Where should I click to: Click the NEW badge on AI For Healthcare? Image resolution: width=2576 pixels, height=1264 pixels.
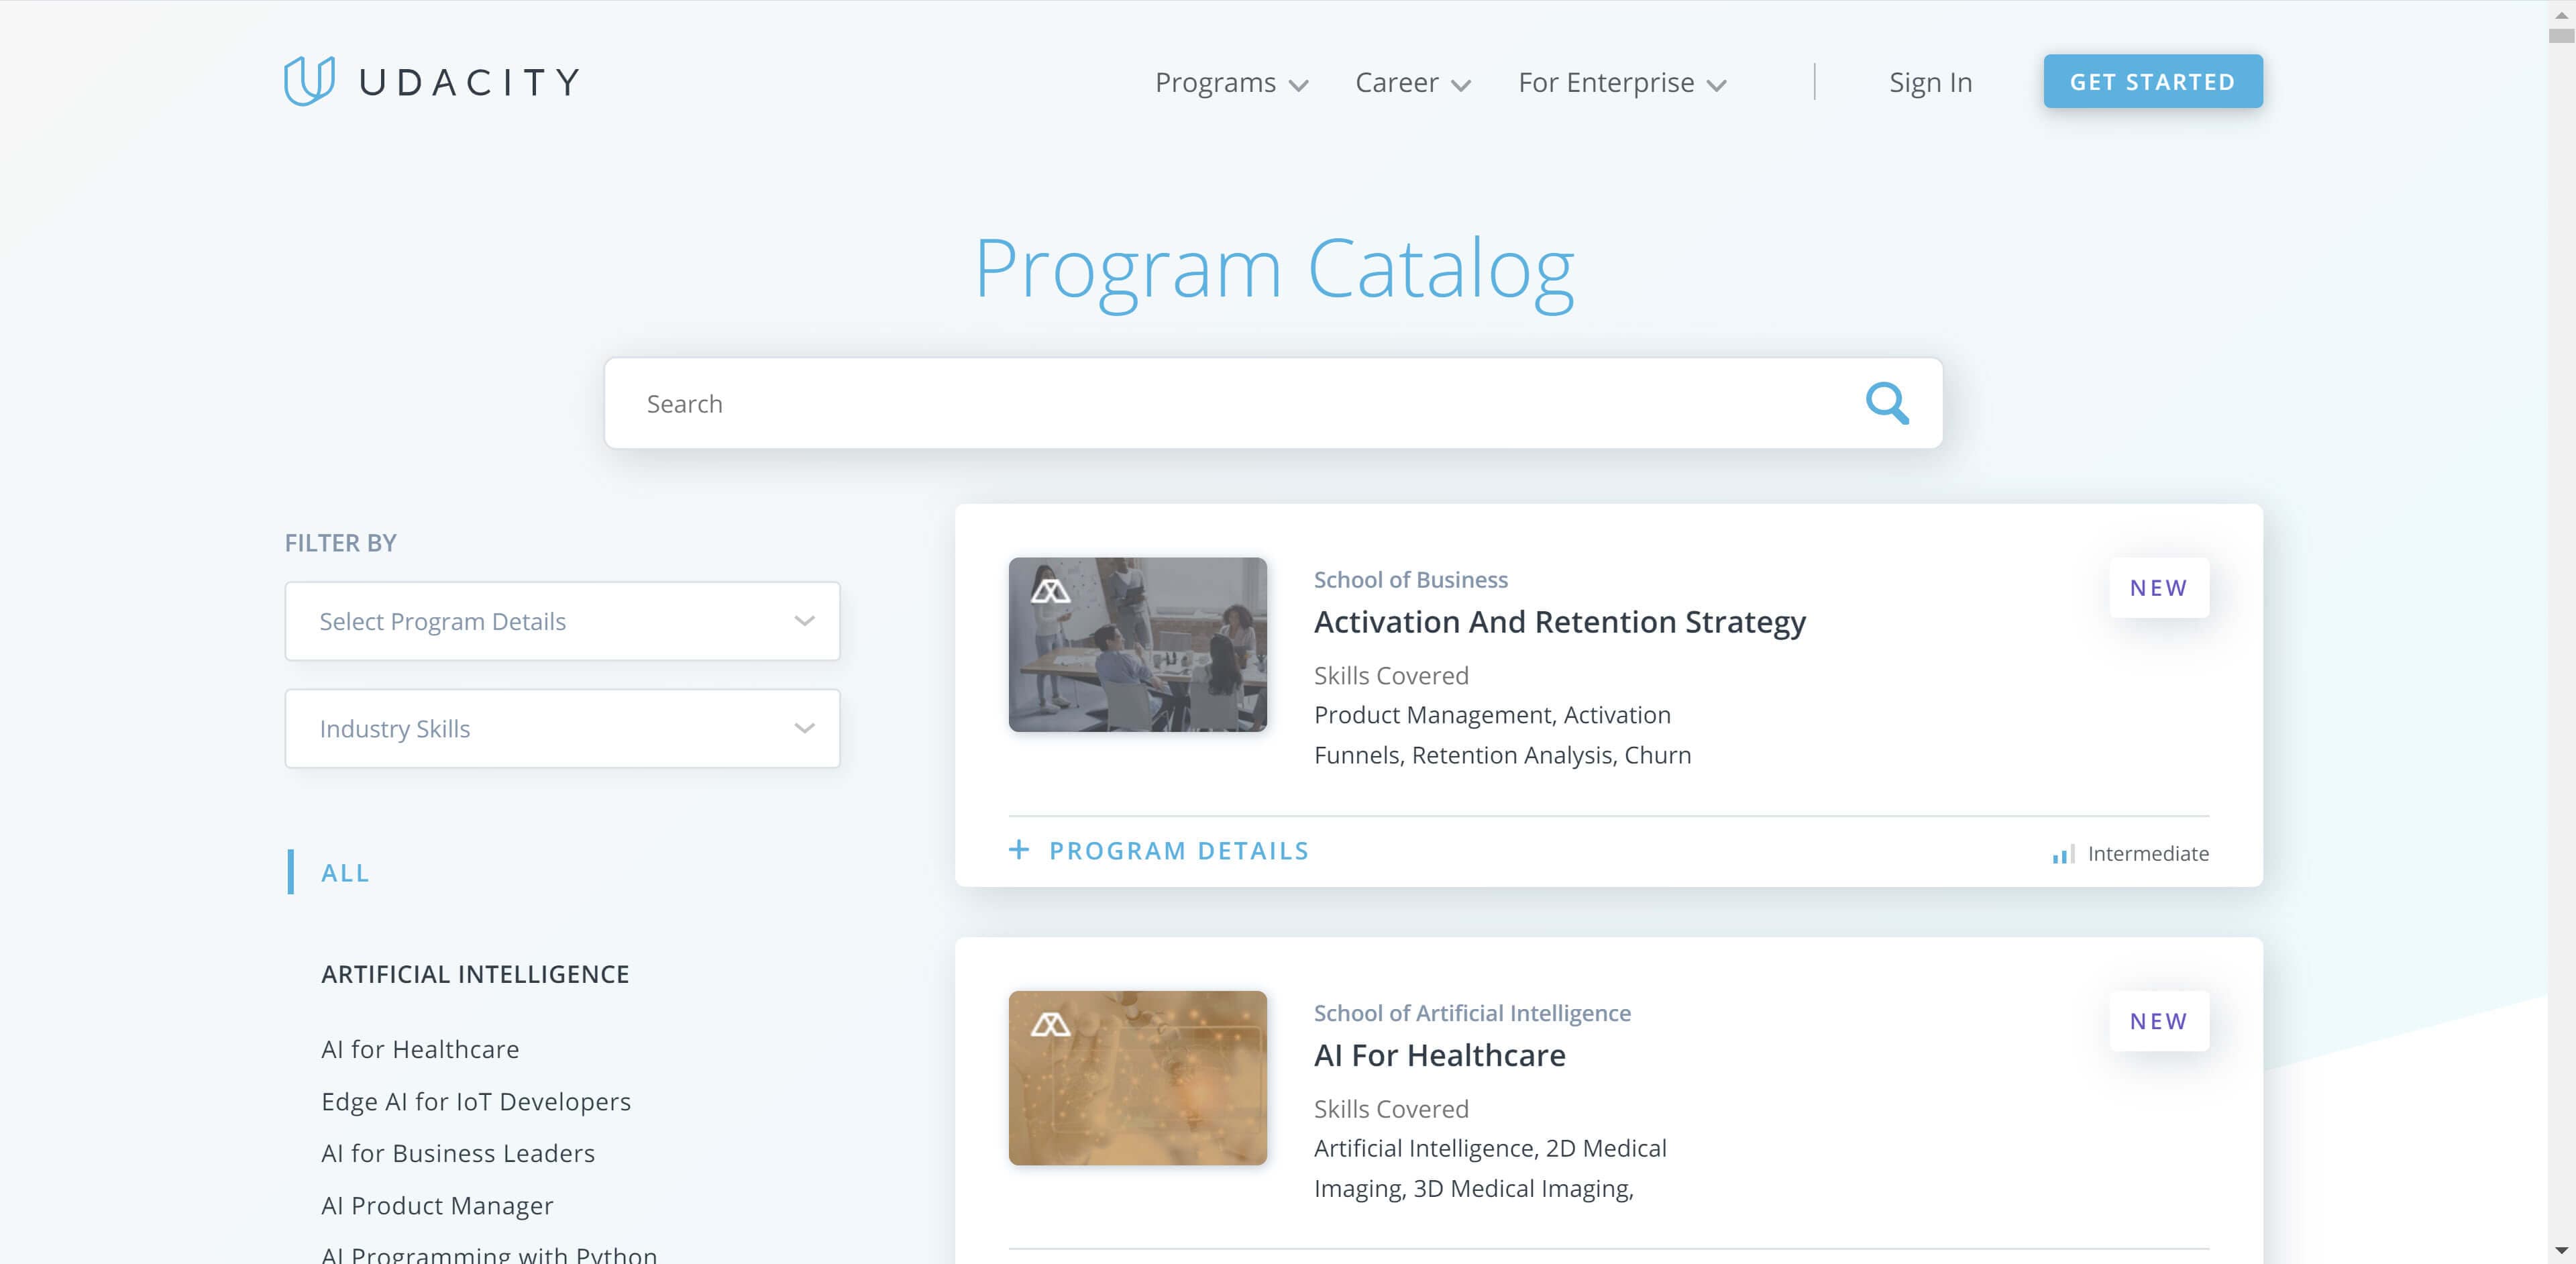pos(2159,1020)
